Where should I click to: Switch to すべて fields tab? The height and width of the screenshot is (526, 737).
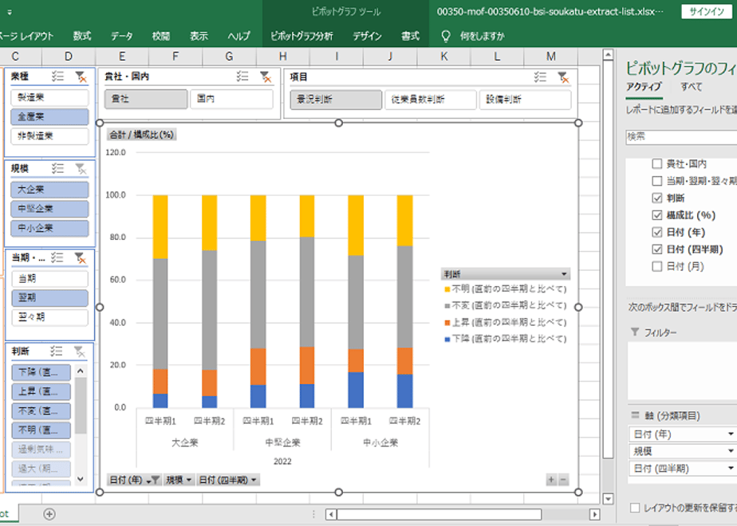692,86
